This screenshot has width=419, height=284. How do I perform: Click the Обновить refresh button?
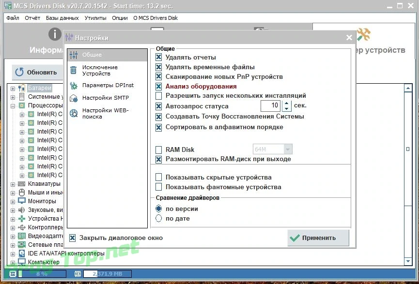[37, 72]
